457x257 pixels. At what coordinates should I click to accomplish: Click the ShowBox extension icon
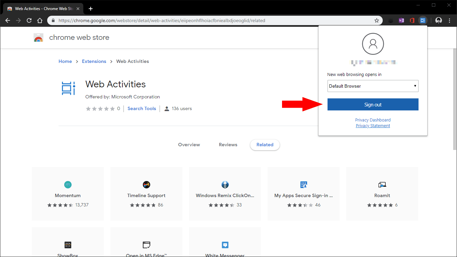(68, 245)
